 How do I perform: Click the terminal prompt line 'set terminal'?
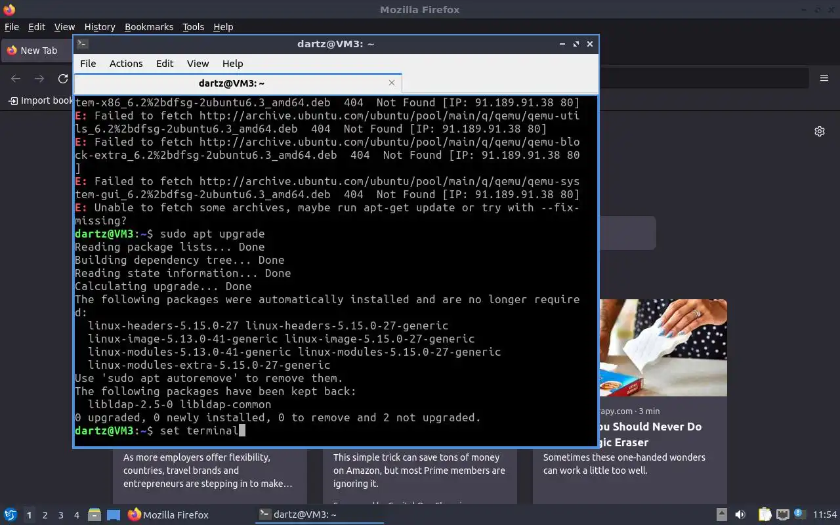pos(160,430)
